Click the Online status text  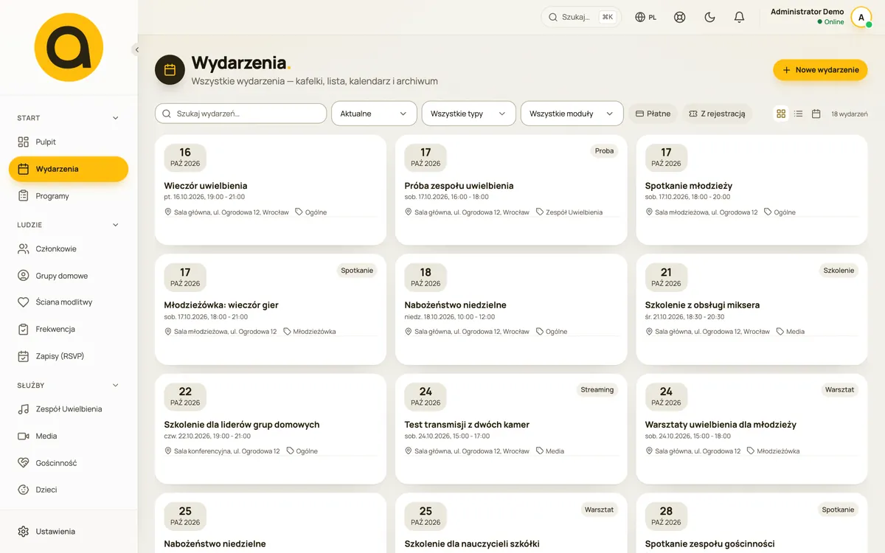834,22
